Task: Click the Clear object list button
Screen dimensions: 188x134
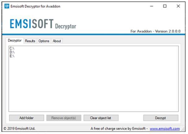Action: click(x=101, y=118)
